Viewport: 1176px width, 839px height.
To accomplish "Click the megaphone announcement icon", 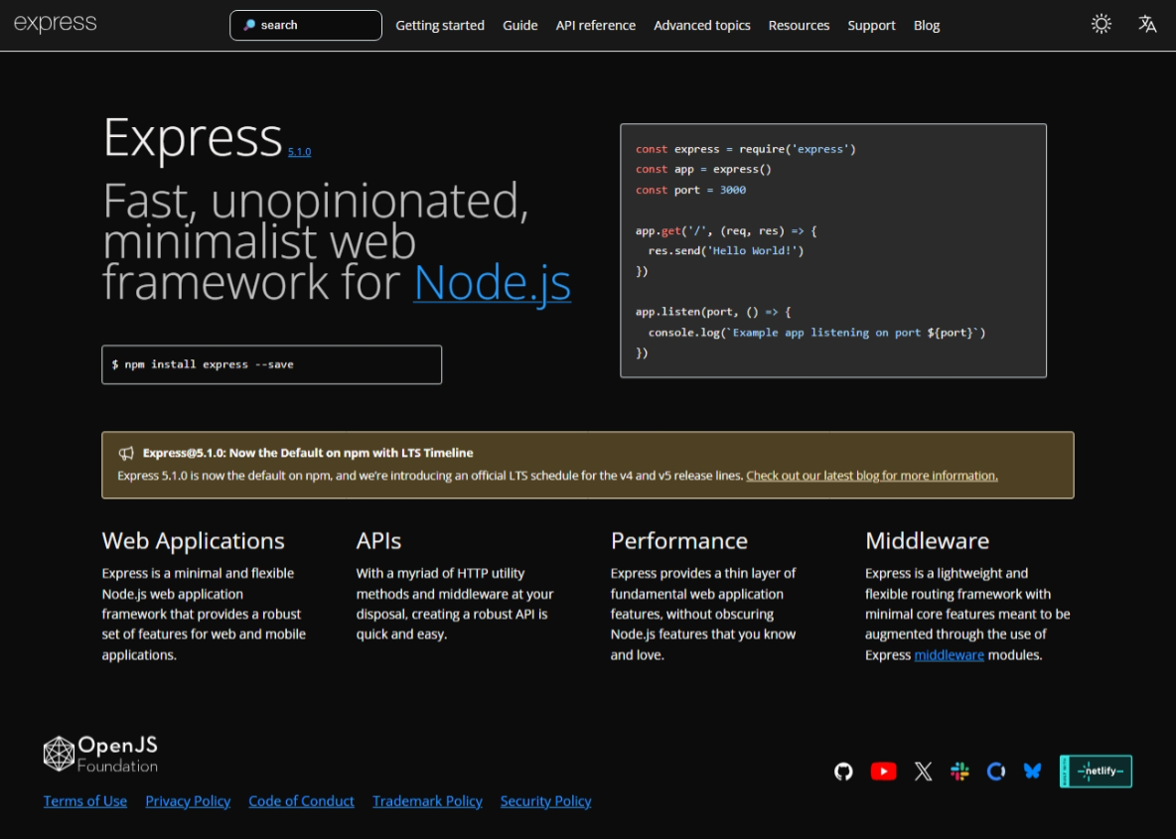I will pos(126,453).
